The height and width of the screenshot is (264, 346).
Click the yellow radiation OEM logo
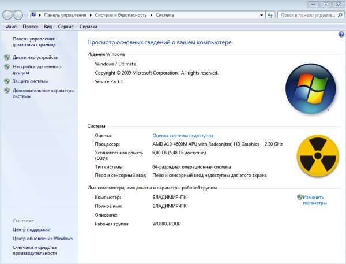click(x=318, y=156)
